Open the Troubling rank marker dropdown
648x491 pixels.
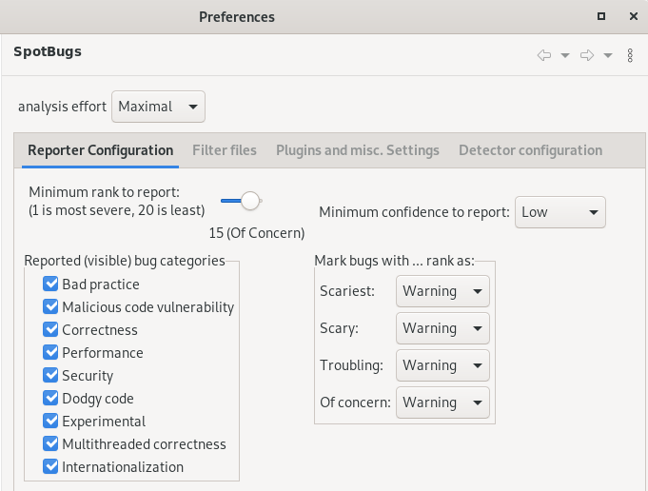[442, 365]
